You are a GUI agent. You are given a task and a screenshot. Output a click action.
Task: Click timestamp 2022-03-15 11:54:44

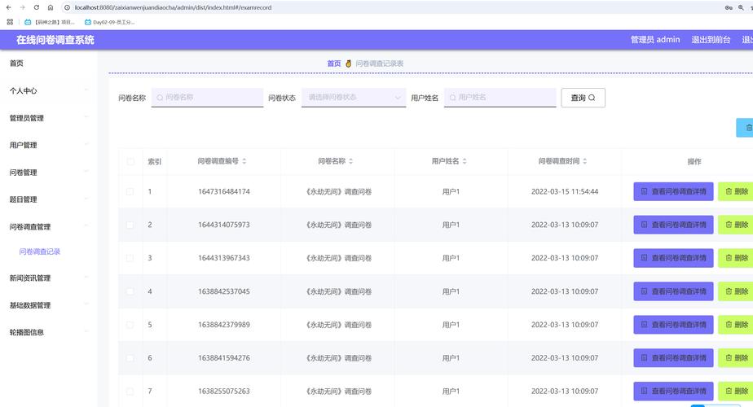[x=565, y=191]
